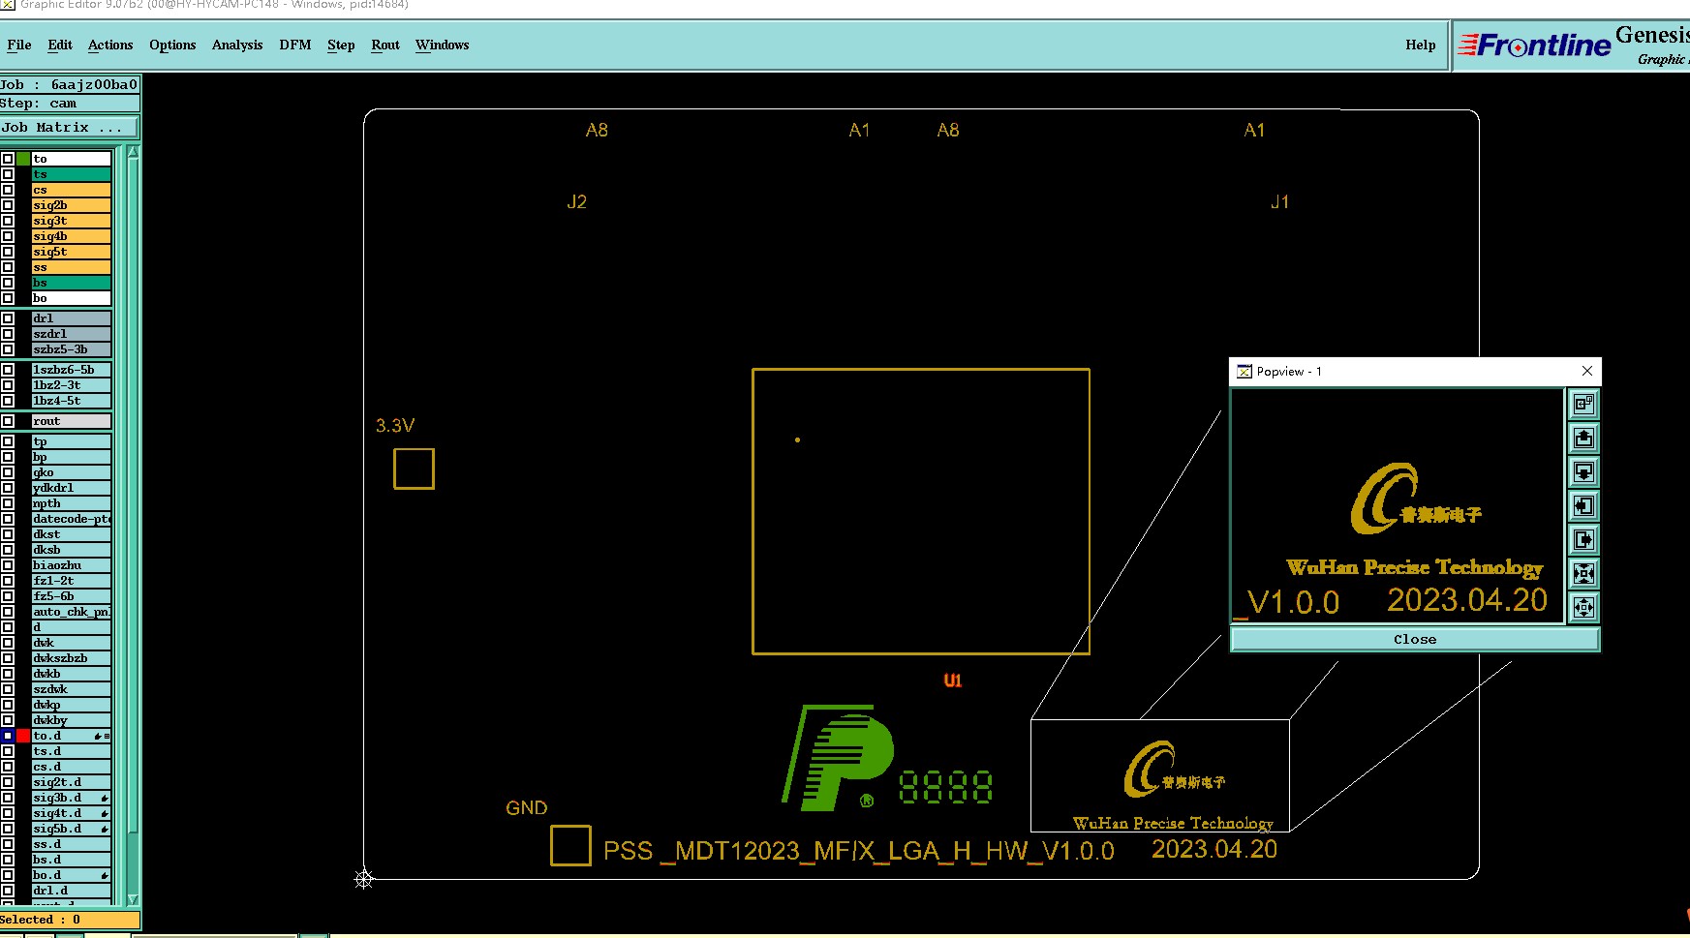Open the Actions menu
The width and height of the screenshot is (1690, 938).
(x=110, y=45)
